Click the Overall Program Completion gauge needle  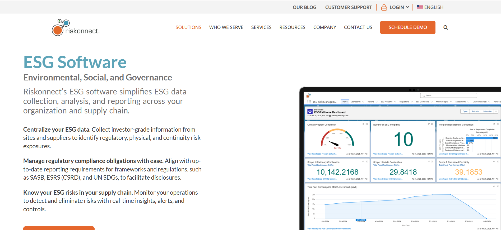pos(333,144)
